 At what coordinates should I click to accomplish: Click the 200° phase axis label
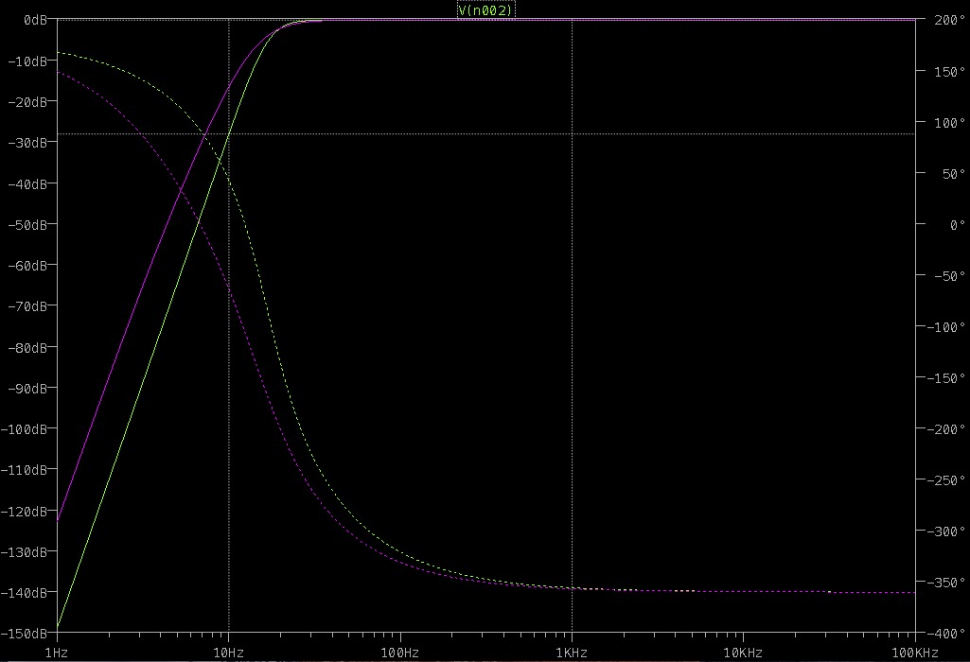(x=949, y=20)
